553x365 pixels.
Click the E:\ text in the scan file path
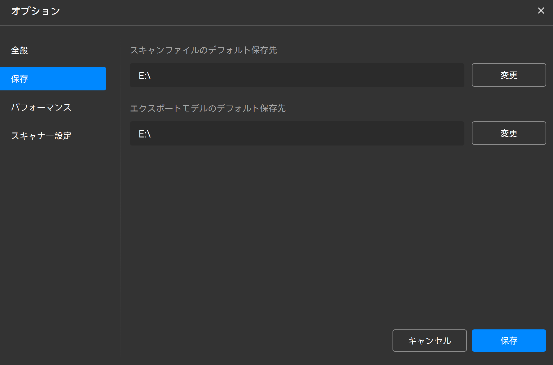tap(145, 76)
